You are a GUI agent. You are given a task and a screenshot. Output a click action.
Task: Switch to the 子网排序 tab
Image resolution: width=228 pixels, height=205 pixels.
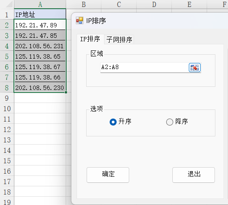tap(119, 40)
